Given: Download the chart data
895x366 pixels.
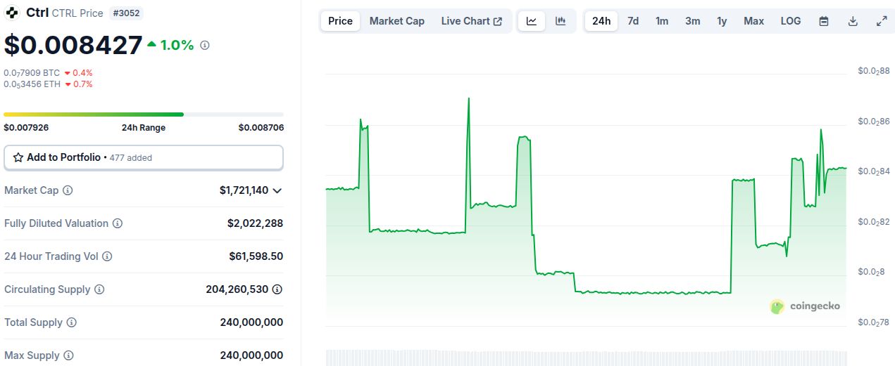Looking at the screenshot, I should point(853,21).
